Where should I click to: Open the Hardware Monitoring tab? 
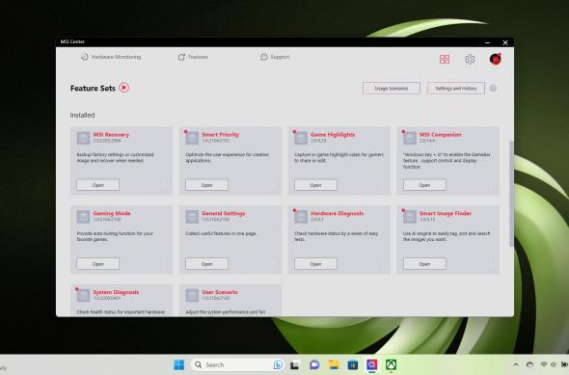coord(111,57)
